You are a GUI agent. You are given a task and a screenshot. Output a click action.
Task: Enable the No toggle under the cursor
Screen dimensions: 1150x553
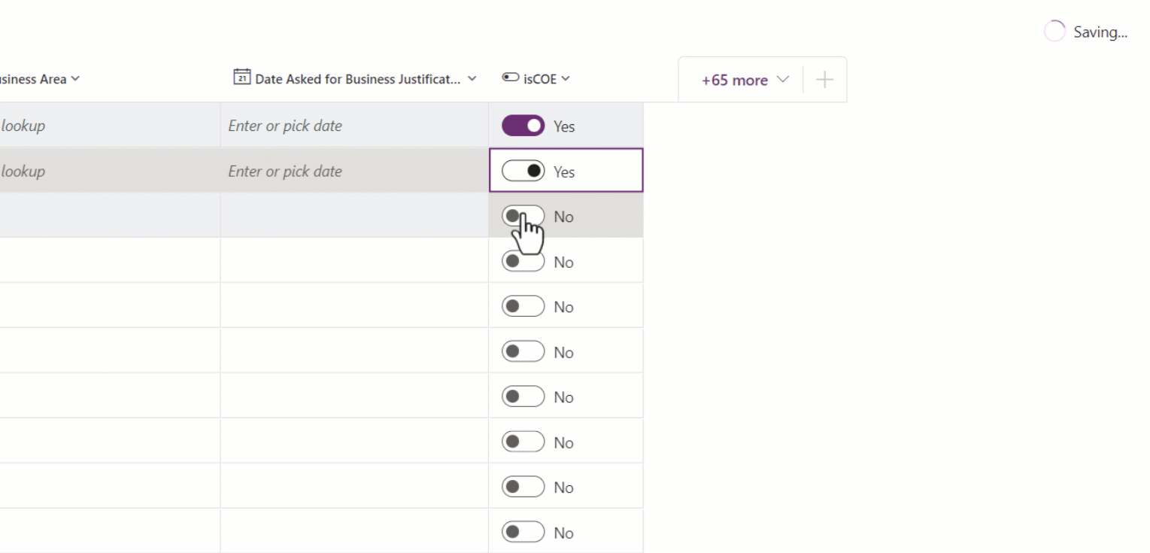[523, 216]
